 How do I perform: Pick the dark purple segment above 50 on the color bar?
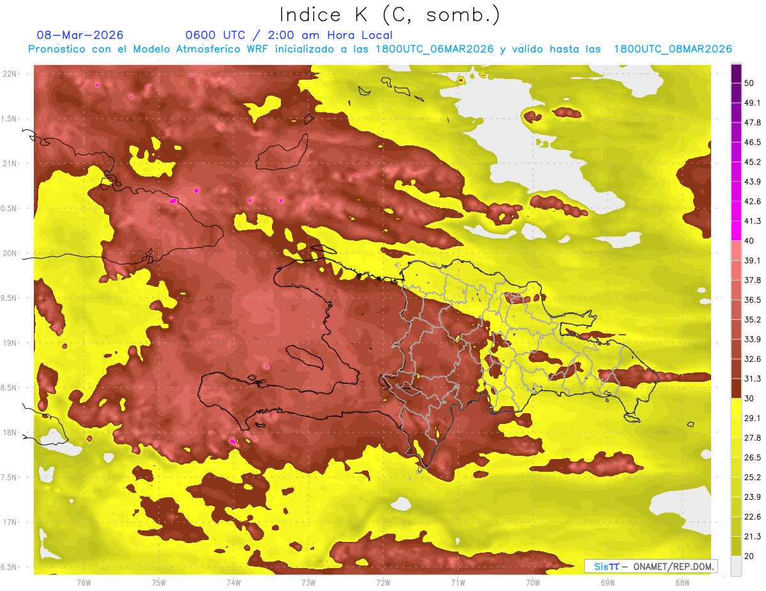coord(736,73)
